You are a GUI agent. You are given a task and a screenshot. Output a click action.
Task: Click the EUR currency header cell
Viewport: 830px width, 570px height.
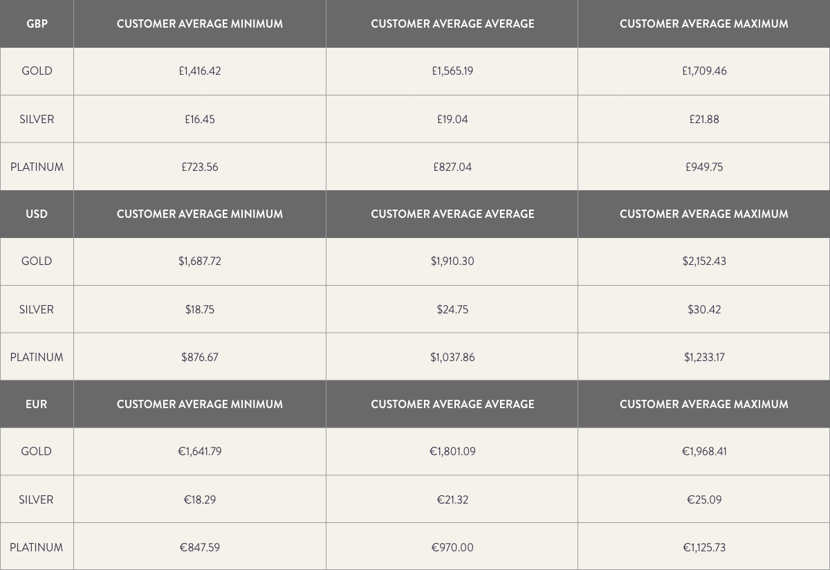pos(37,404)
